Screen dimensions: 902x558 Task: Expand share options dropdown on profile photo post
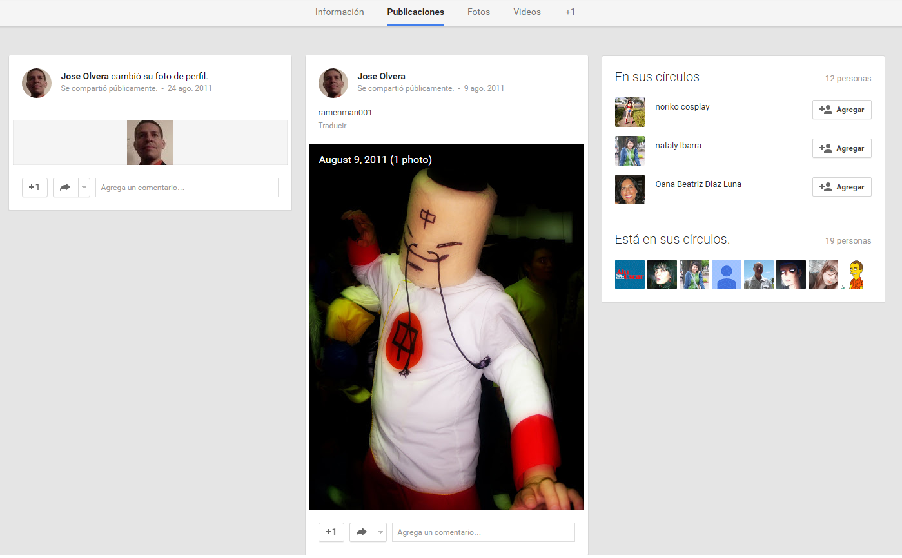pyautogui.click(x=84, y=188)
